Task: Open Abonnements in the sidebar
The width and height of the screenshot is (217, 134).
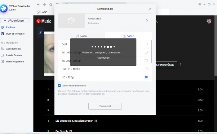Action: click(13, 49)
